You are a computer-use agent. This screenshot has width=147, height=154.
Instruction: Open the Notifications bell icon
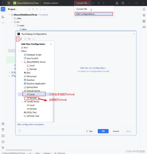(144, 9)
